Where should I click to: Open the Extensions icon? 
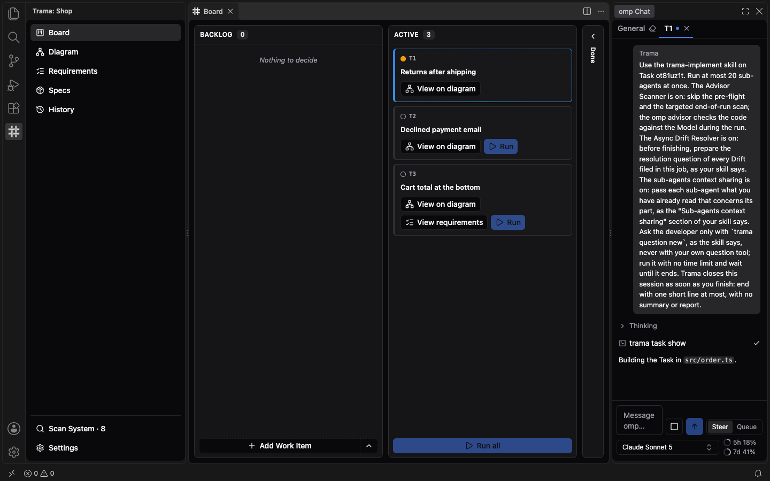click(x=14, y=108)
